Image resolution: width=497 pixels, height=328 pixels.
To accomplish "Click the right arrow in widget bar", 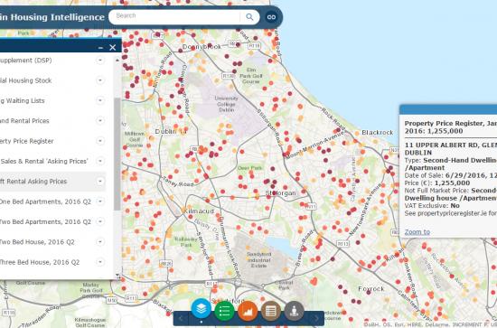I will click(x=316, y=318).
